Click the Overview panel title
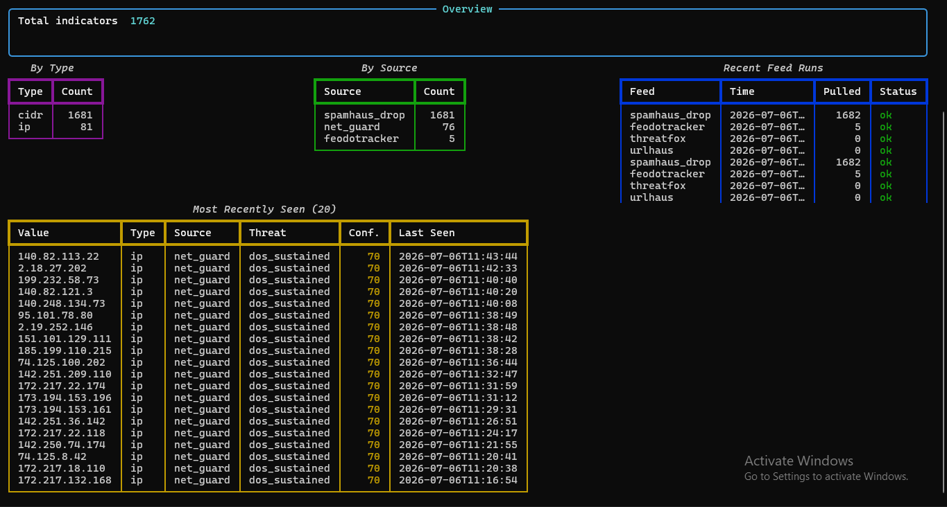Image resolution: width=947 pixels, height=507 pixels. (468, 9)
